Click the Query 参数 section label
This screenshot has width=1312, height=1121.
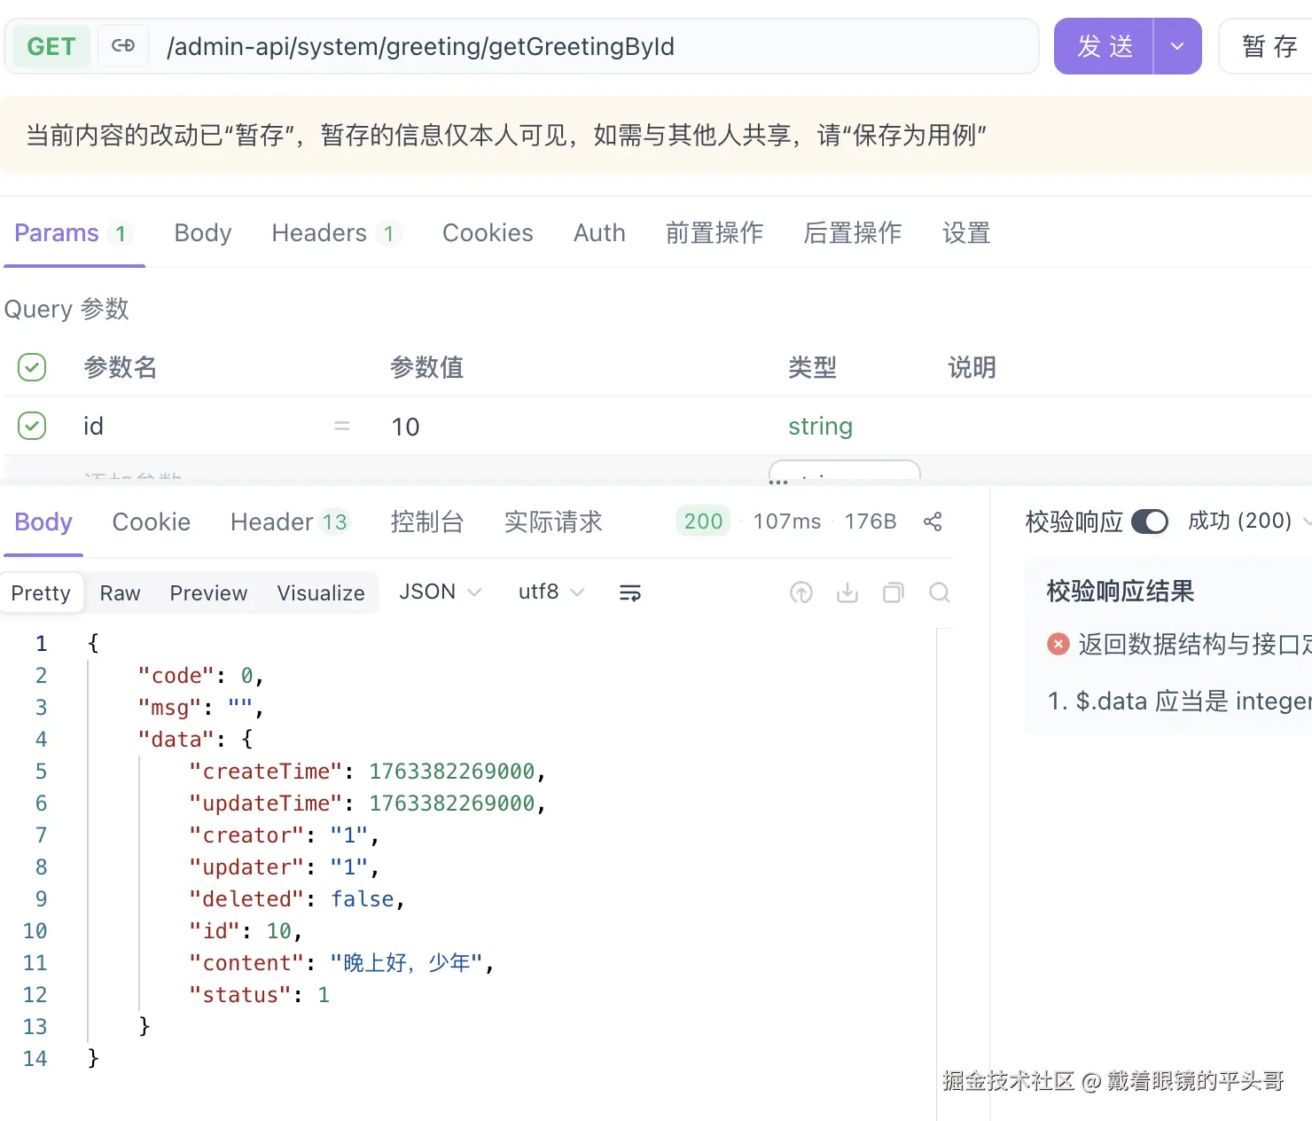click(66, 309)
